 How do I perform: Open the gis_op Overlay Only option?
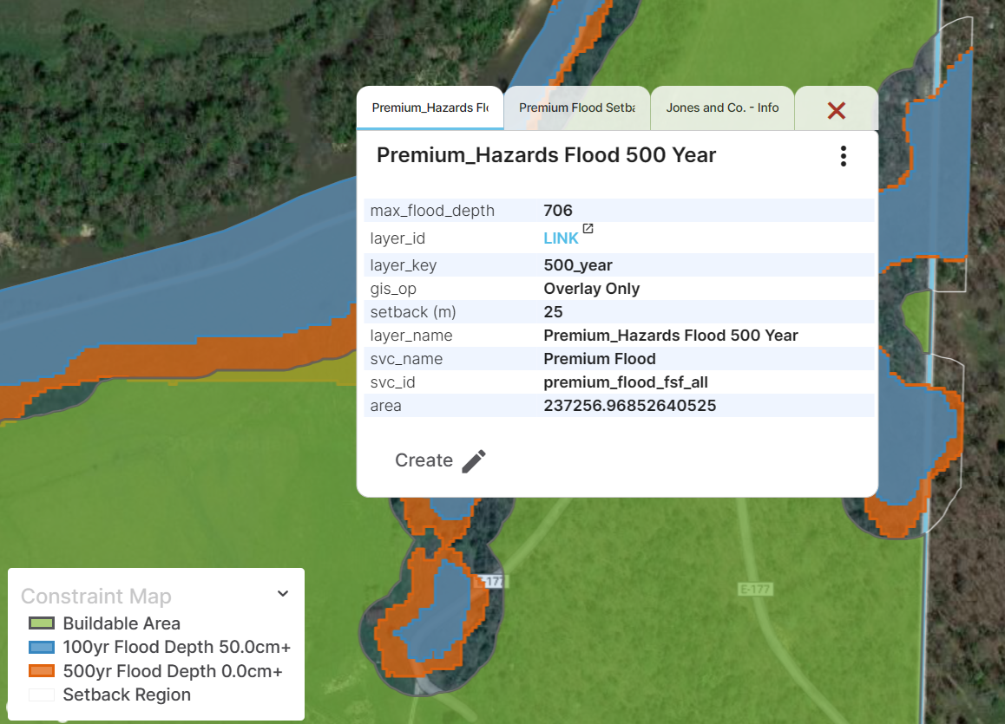(591, 288)
